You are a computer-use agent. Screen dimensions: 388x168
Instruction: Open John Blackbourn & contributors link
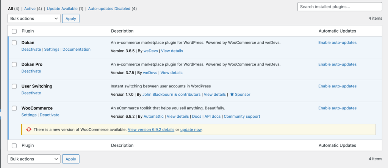click(x=172, y=94)
